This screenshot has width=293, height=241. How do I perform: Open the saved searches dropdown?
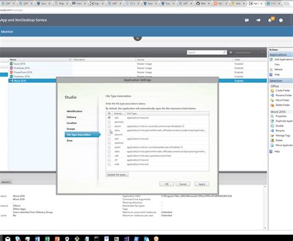249,53
